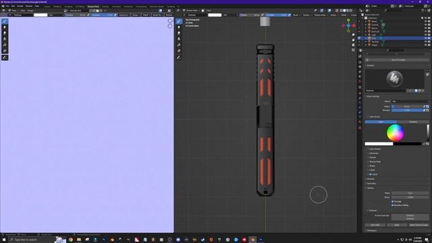This screenshot has width=432, height=243.
Task: Hide the Camera object in the outliner
Action: click(x=425, y=25)
